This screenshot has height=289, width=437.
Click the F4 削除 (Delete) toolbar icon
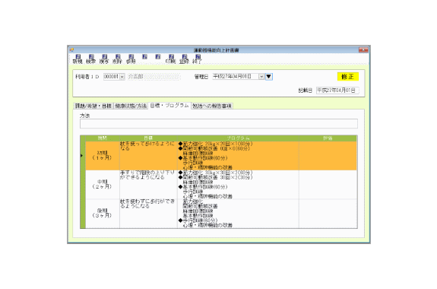coord(117,59)
